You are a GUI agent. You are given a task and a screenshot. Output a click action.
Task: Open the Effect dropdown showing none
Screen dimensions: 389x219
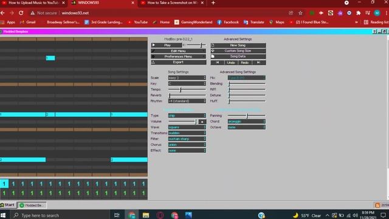tap(187, 150)
